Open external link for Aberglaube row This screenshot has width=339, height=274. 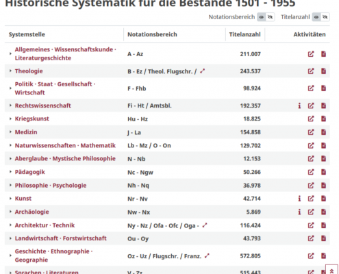point(311,159)
